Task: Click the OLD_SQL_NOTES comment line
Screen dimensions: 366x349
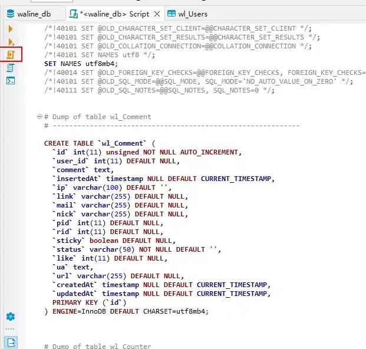Action: tap(159, 90)
